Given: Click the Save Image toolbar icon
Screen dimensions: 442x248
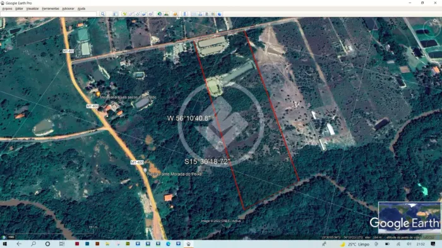Looking at the screenshot, I should 206,14.
